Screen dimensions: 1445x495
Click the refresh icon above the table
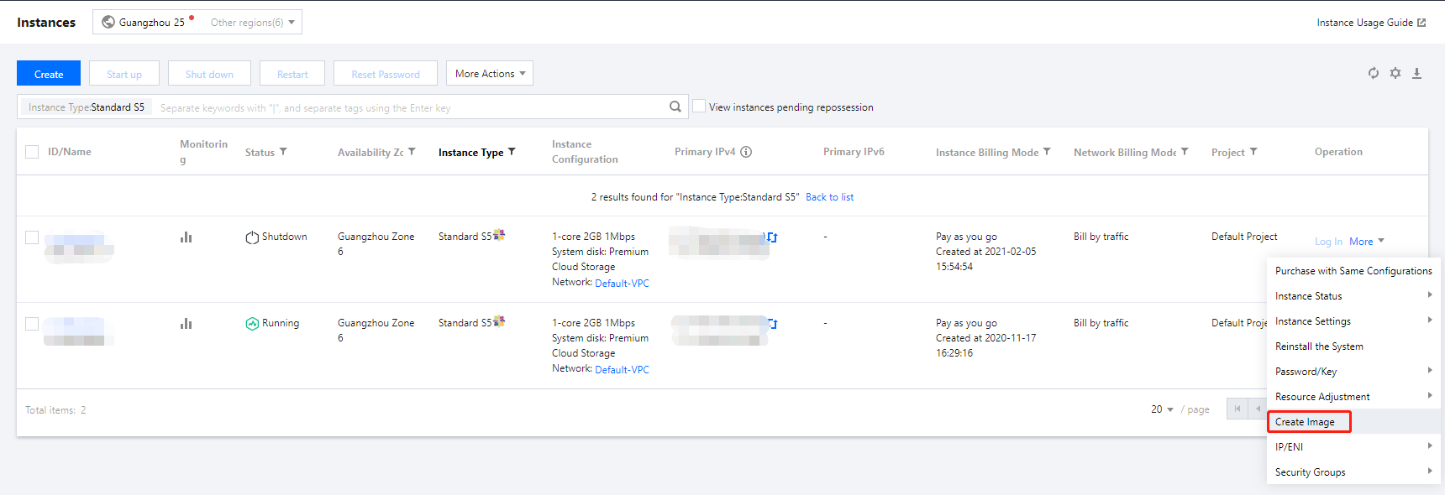(x=1373, y=73)
